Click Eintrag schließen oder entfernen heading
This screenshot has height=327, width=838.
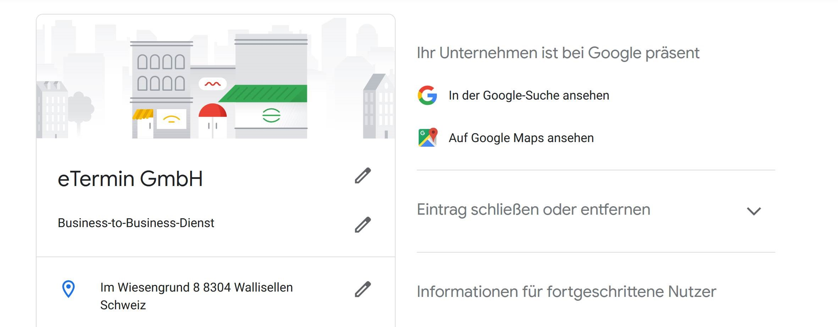click(x=534, y=209)
